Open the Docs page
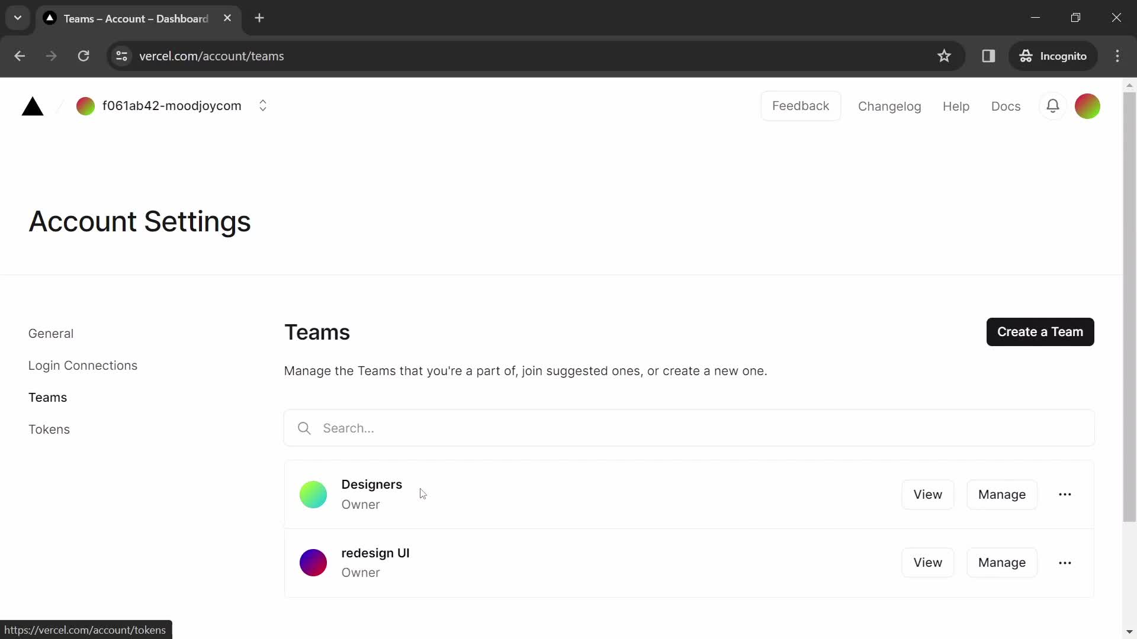The height and width of the screenshot is (639, 1137). coord(1006,106)
